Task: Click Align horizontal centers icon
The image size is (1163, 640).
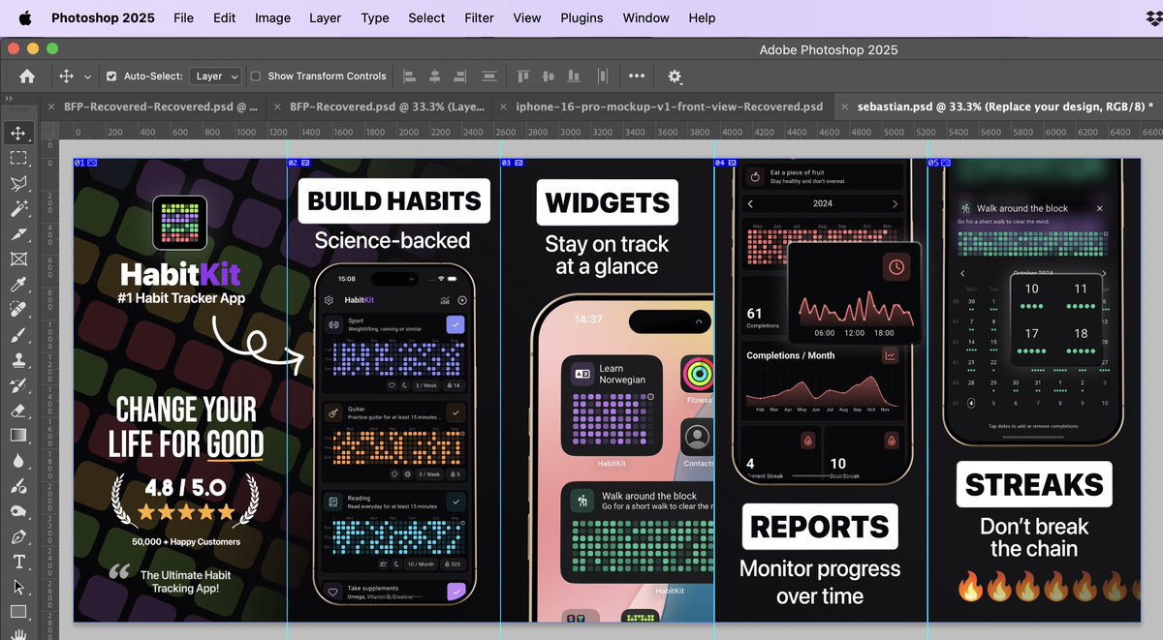Action: coord(435,76)
